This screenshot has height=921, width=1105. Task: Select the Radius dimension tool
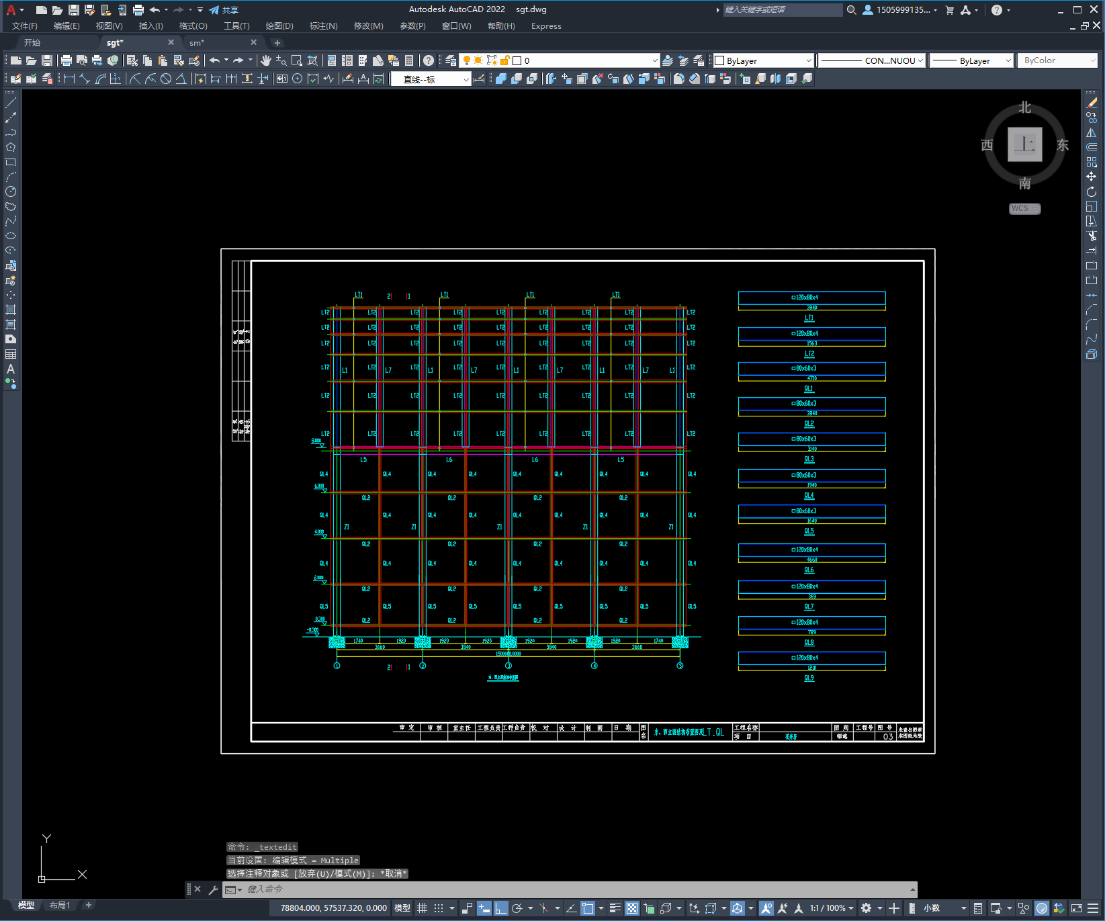tap(135, 79)
